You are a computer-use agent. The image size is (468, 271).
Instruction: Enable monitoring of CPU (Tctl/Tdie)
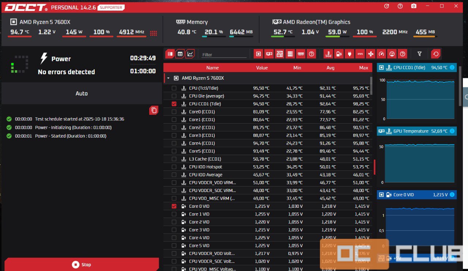click(x=174, y=88)
